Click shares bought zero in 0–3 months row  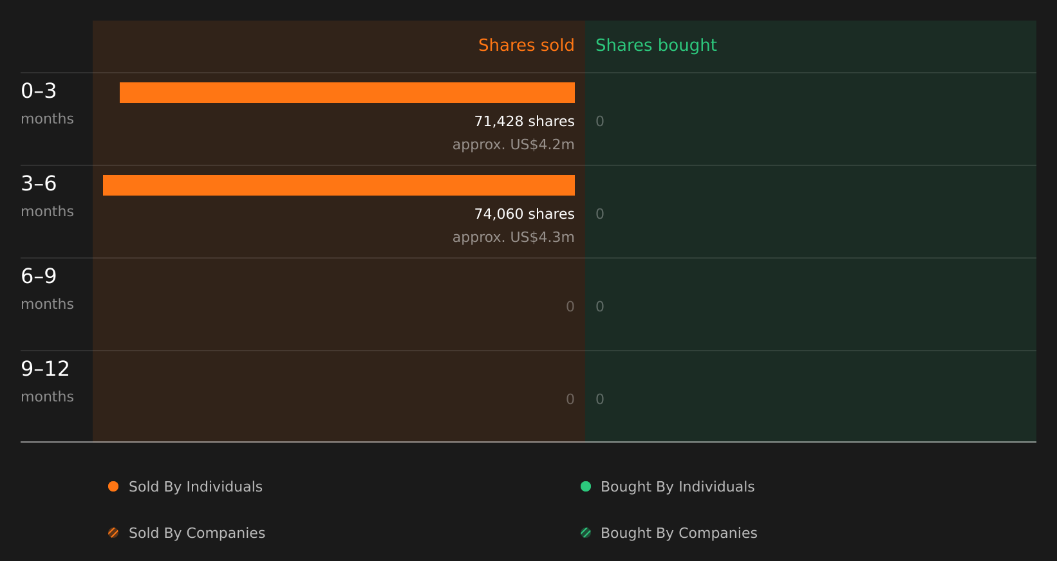(600, 121)
